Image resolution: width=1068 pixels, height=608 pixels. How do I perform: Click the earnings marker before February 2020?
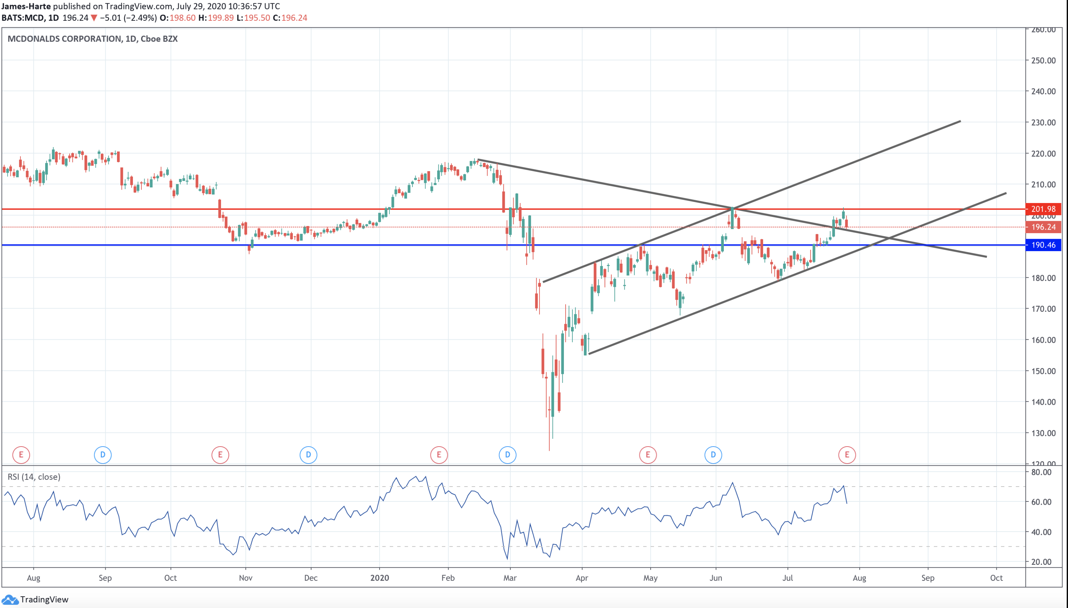click(x=439, y=455)
